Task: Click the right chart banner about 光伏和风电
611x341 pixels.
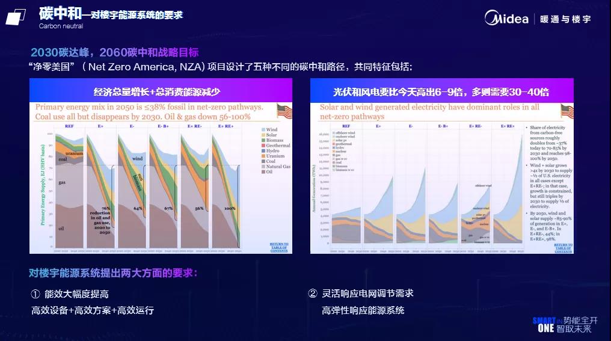Action: pos(441,92)
